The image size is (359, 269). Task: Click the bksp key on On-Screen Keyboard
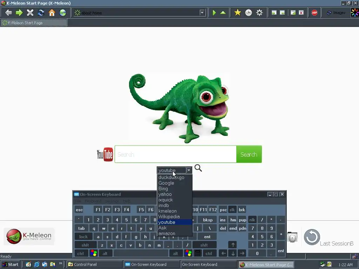point(208,220)
